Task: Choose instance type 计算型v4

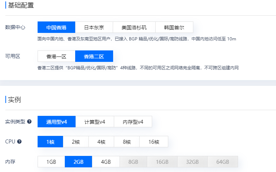Action: [95, 122]
